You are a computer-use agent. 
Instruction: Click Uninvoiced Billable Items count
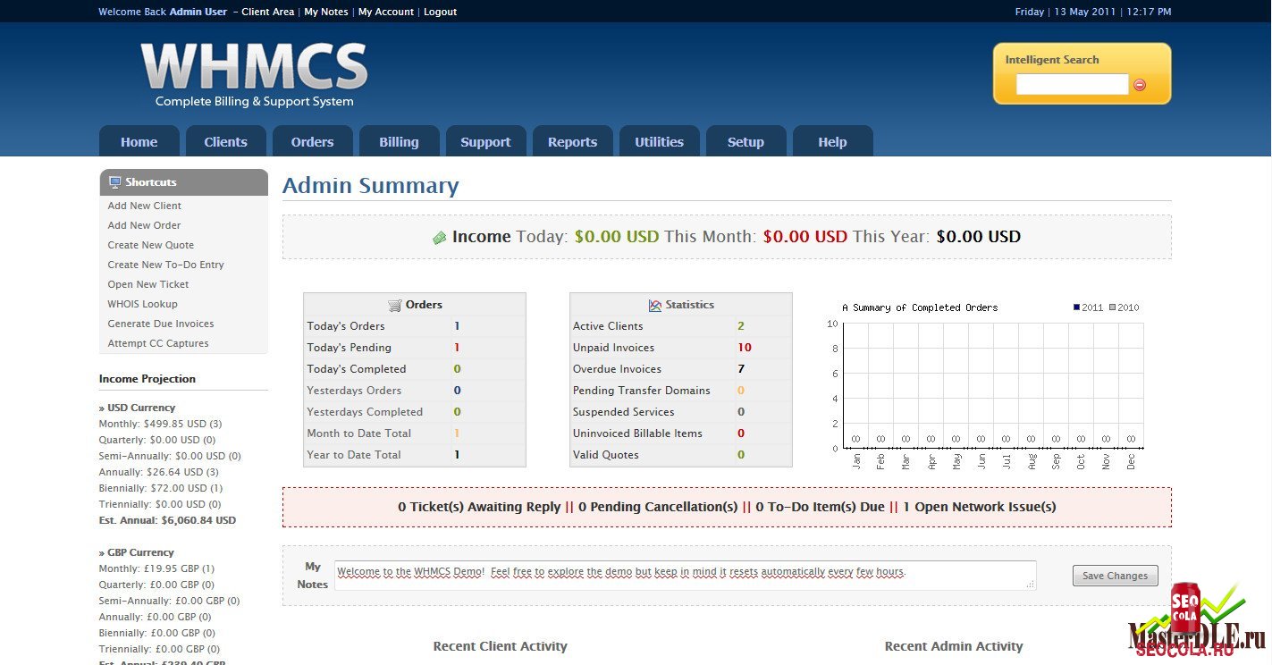740,434
